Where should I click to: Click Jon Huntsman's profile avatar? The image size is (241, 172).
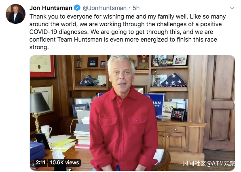(x=15, y=14)
